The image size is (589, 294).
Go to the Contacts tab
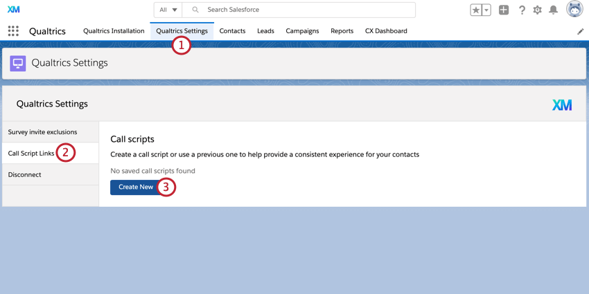point(233,31)
